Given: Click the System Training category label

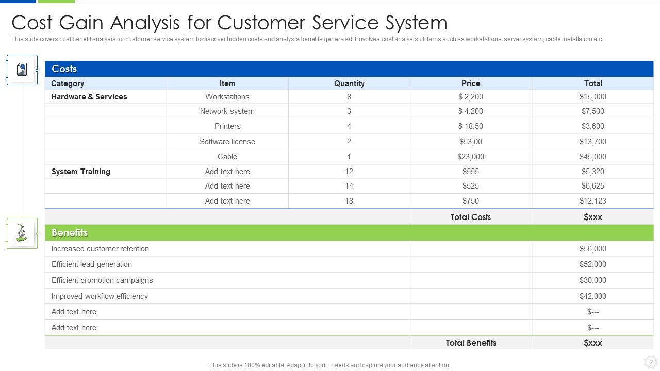Looking at the screenshot, I should 80,171.
